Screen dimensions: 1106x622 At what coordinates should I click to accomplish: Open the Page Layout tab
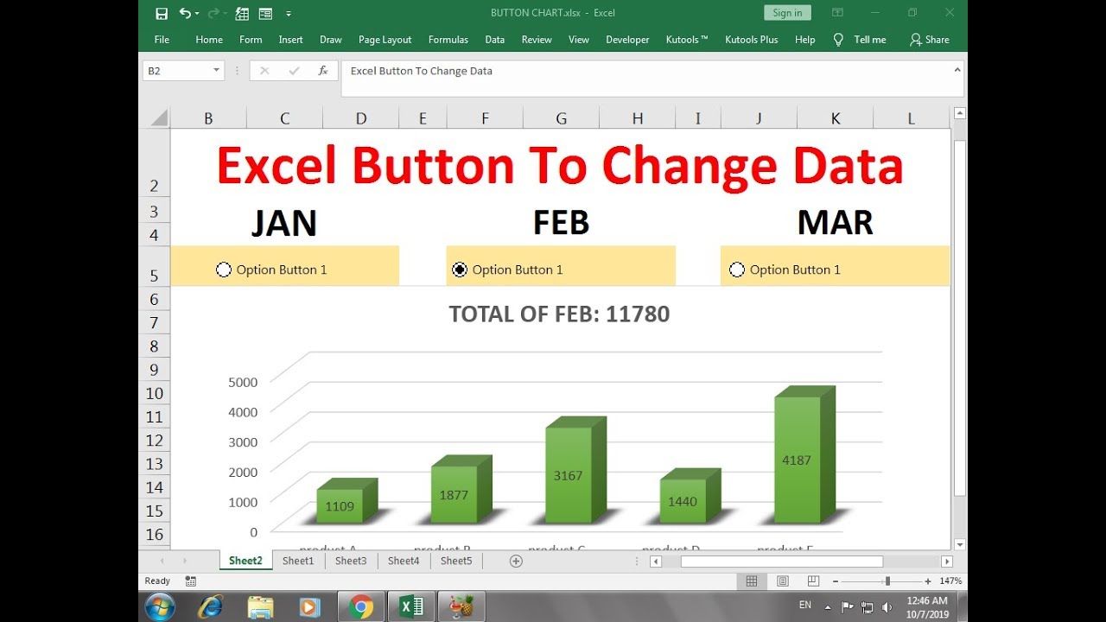pyautogui.click(x=385, y=40)
